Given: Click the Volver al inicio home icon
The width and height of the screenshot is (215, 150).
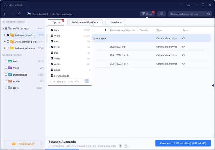Looking at the screenshot, I should [5, 5].
